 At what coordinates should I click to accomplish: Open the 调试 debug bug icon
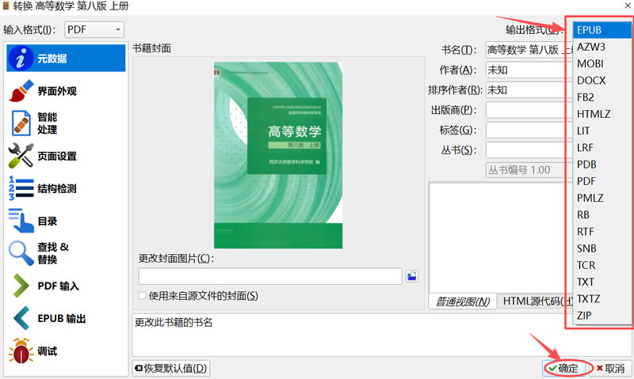tap(21, 351)
